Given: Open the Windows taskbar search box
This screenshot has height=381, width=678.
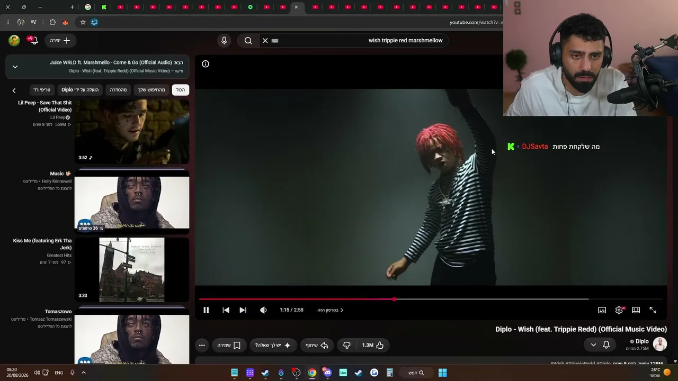Looking at the screenshot, I should [416, 373].
